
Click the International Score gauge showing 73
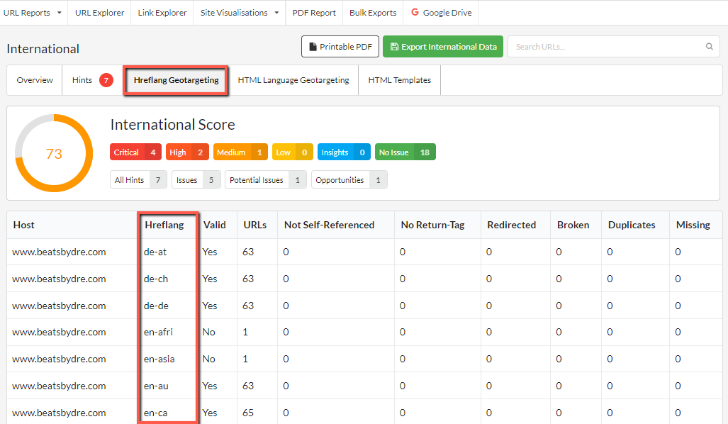coord(54,153)
